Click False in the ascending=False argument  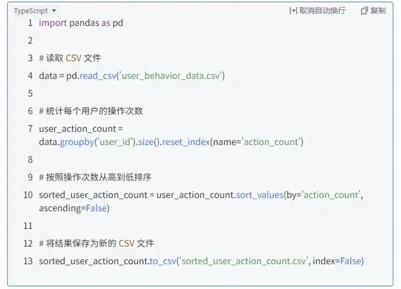96,208
